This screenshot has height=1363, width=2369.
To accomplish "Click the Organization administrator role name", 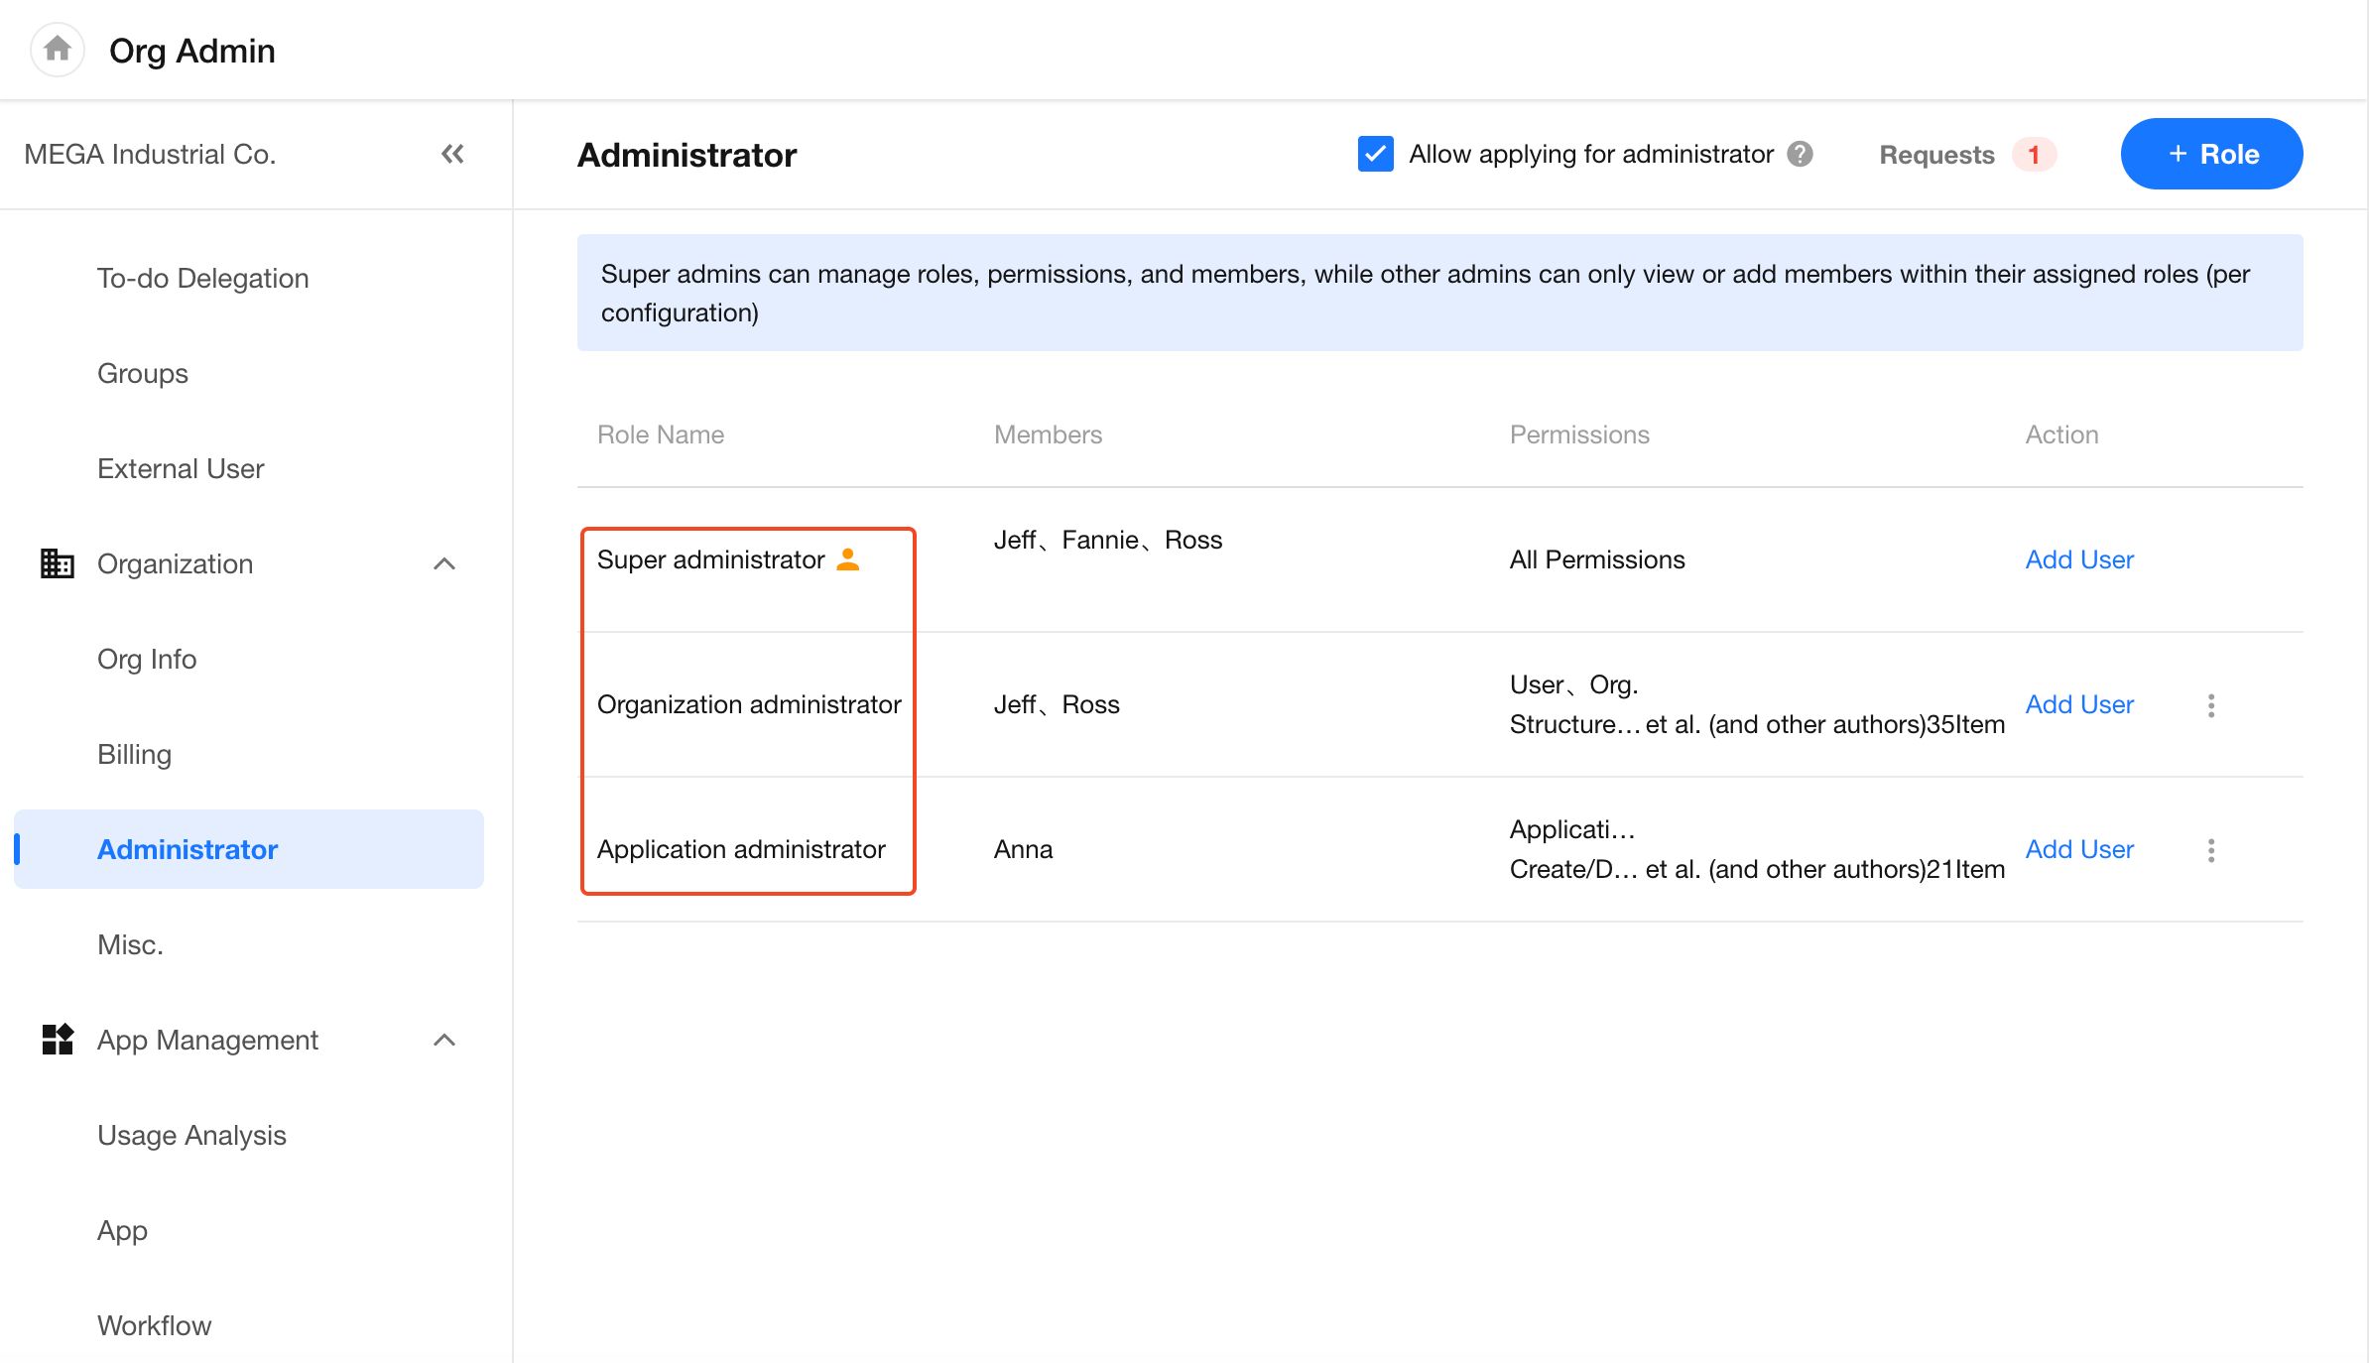I will (x=749, y=704).
